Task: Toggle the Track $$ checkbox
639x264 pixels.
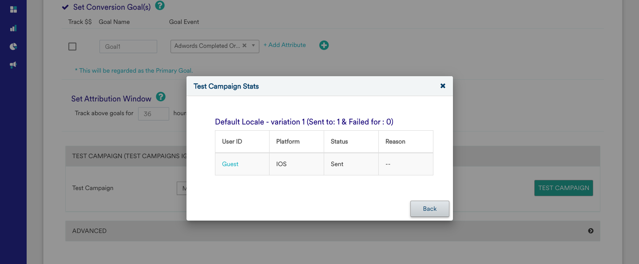Action: pyautogui.click(x=72, y=47)
